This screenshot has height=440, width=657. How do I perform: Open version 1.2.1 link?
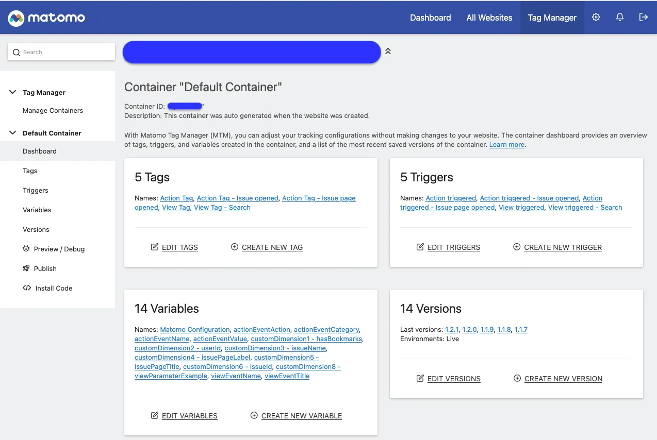click(x=452, y=329)
